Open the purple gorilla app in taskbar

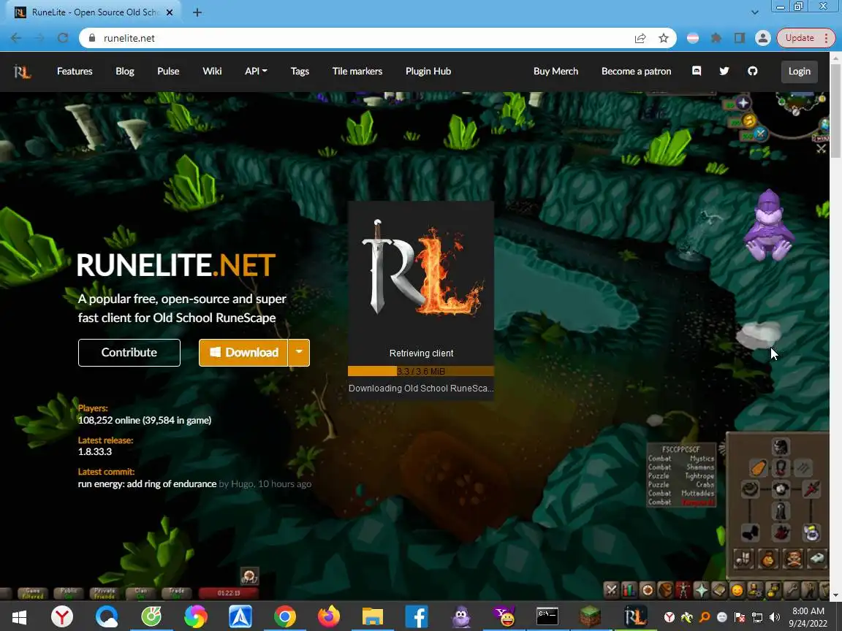pos(460,616)
